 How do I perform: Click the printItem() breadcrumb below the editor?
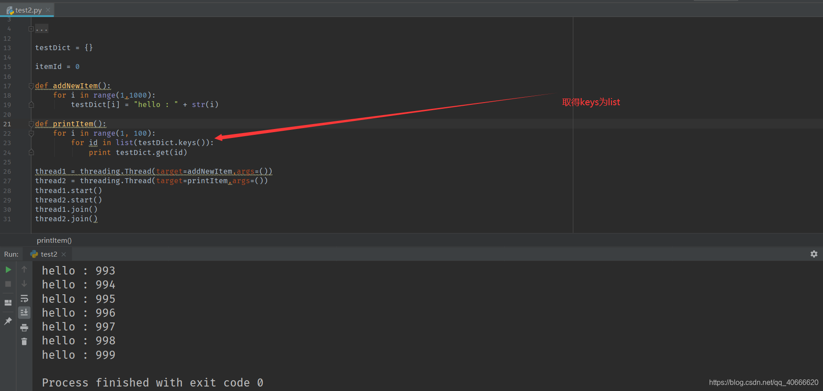(x=53, y=240)
